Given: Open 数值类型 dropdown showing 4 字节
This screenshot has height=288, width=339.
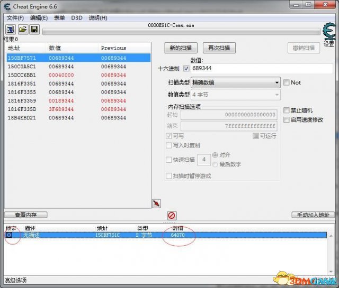Looking at the screenshot, I should [236, 95].
